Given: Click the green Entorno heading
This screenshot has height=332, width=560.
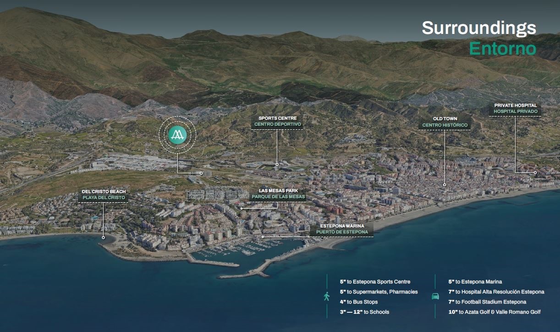Looking at the screenshot, I should [x=502, y=48].
